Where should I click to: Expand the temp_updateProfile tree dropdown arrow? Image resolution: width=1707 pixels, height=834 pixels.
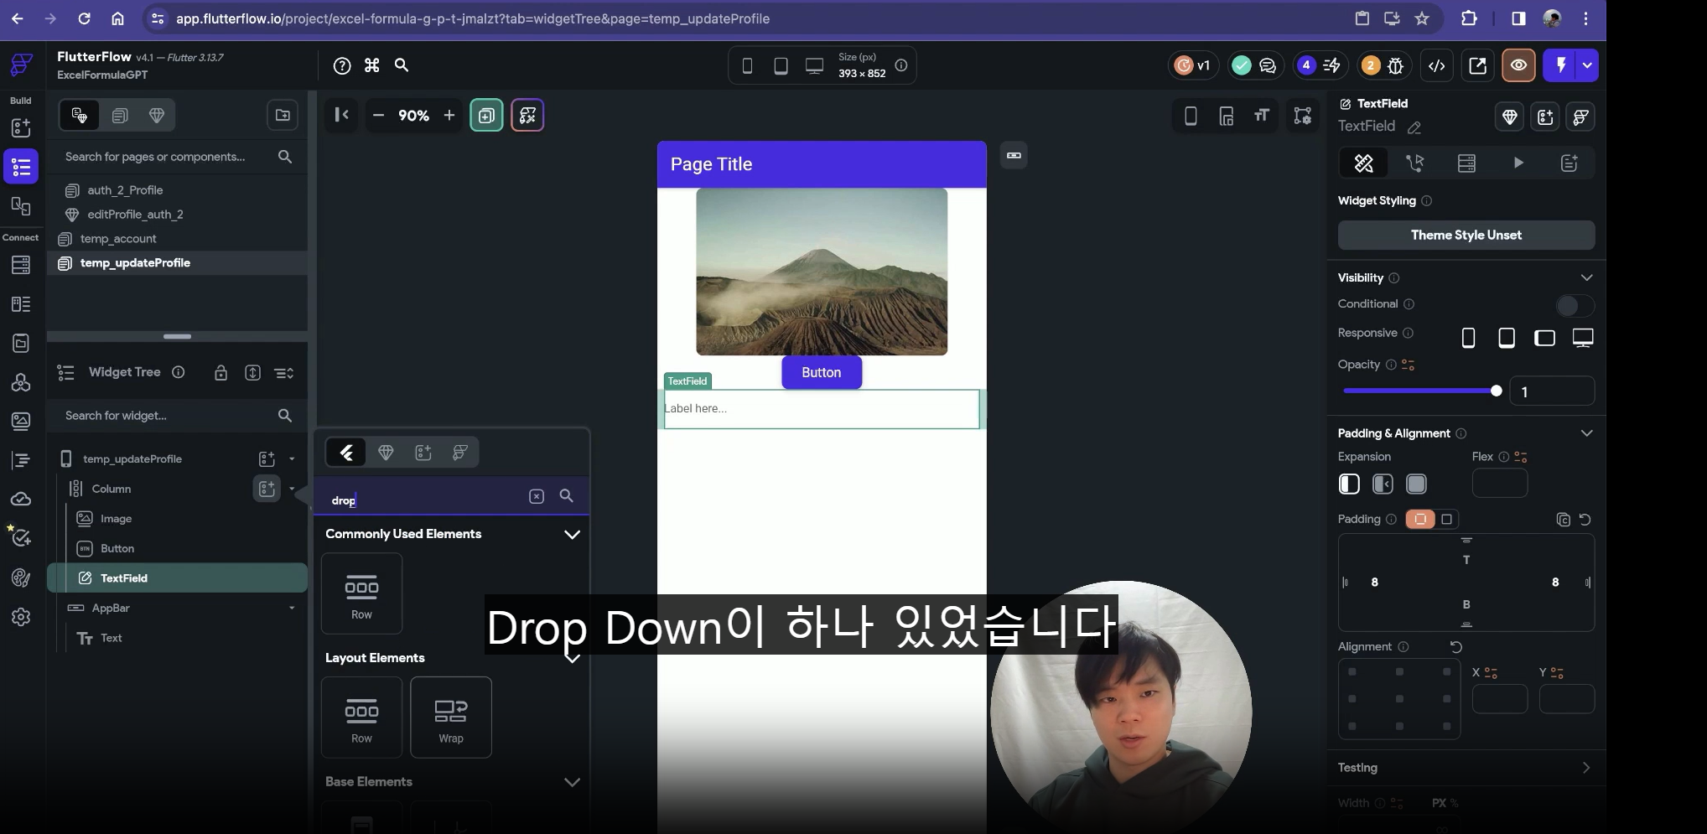(292, 458)
